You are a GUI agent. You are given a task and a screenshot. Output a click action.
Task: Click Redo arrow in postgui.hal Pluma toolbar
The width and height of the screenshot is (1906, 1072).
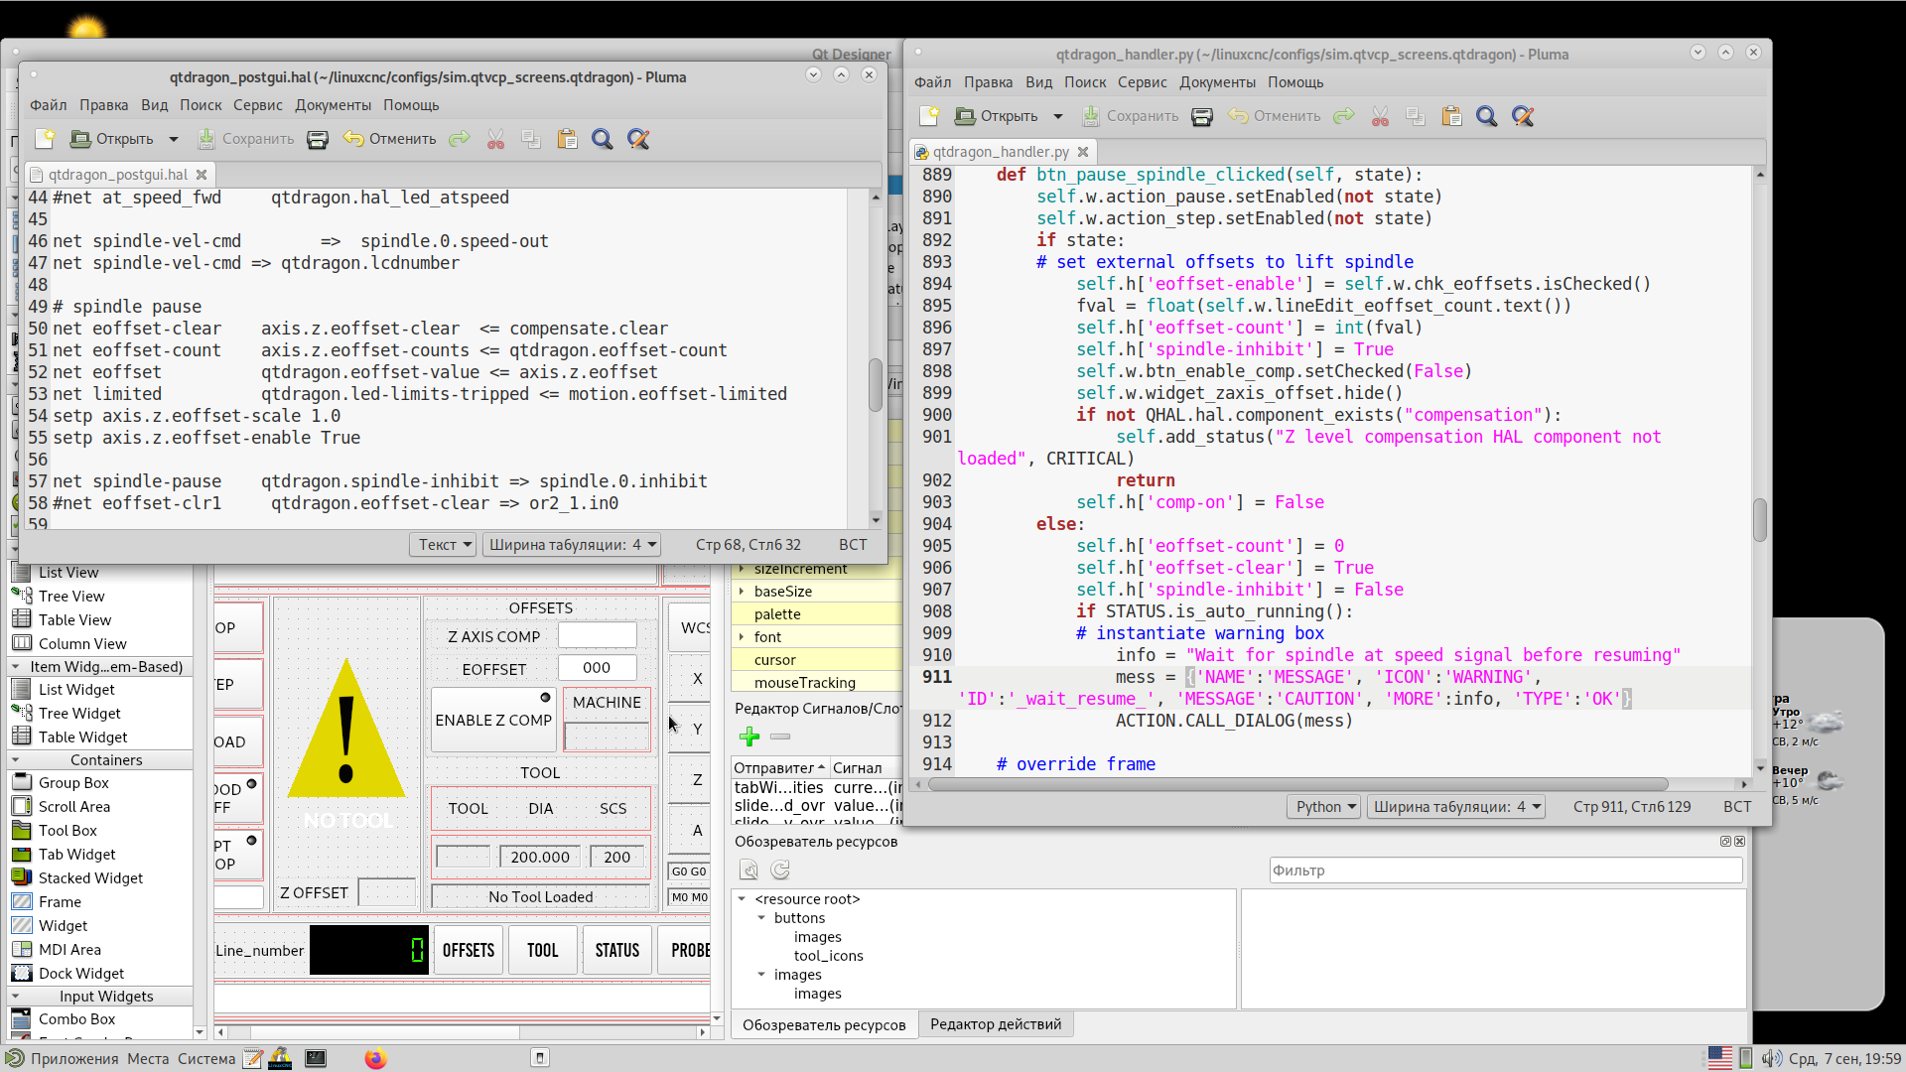[x=459, y=139]
